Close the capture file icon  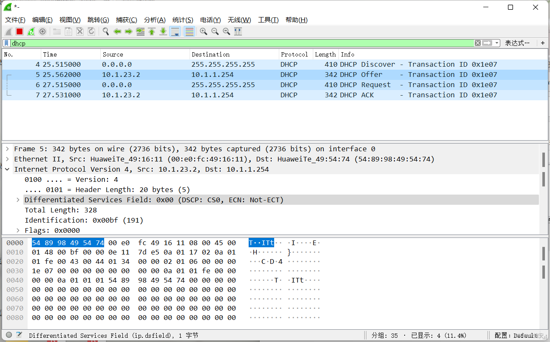[79, 31]
